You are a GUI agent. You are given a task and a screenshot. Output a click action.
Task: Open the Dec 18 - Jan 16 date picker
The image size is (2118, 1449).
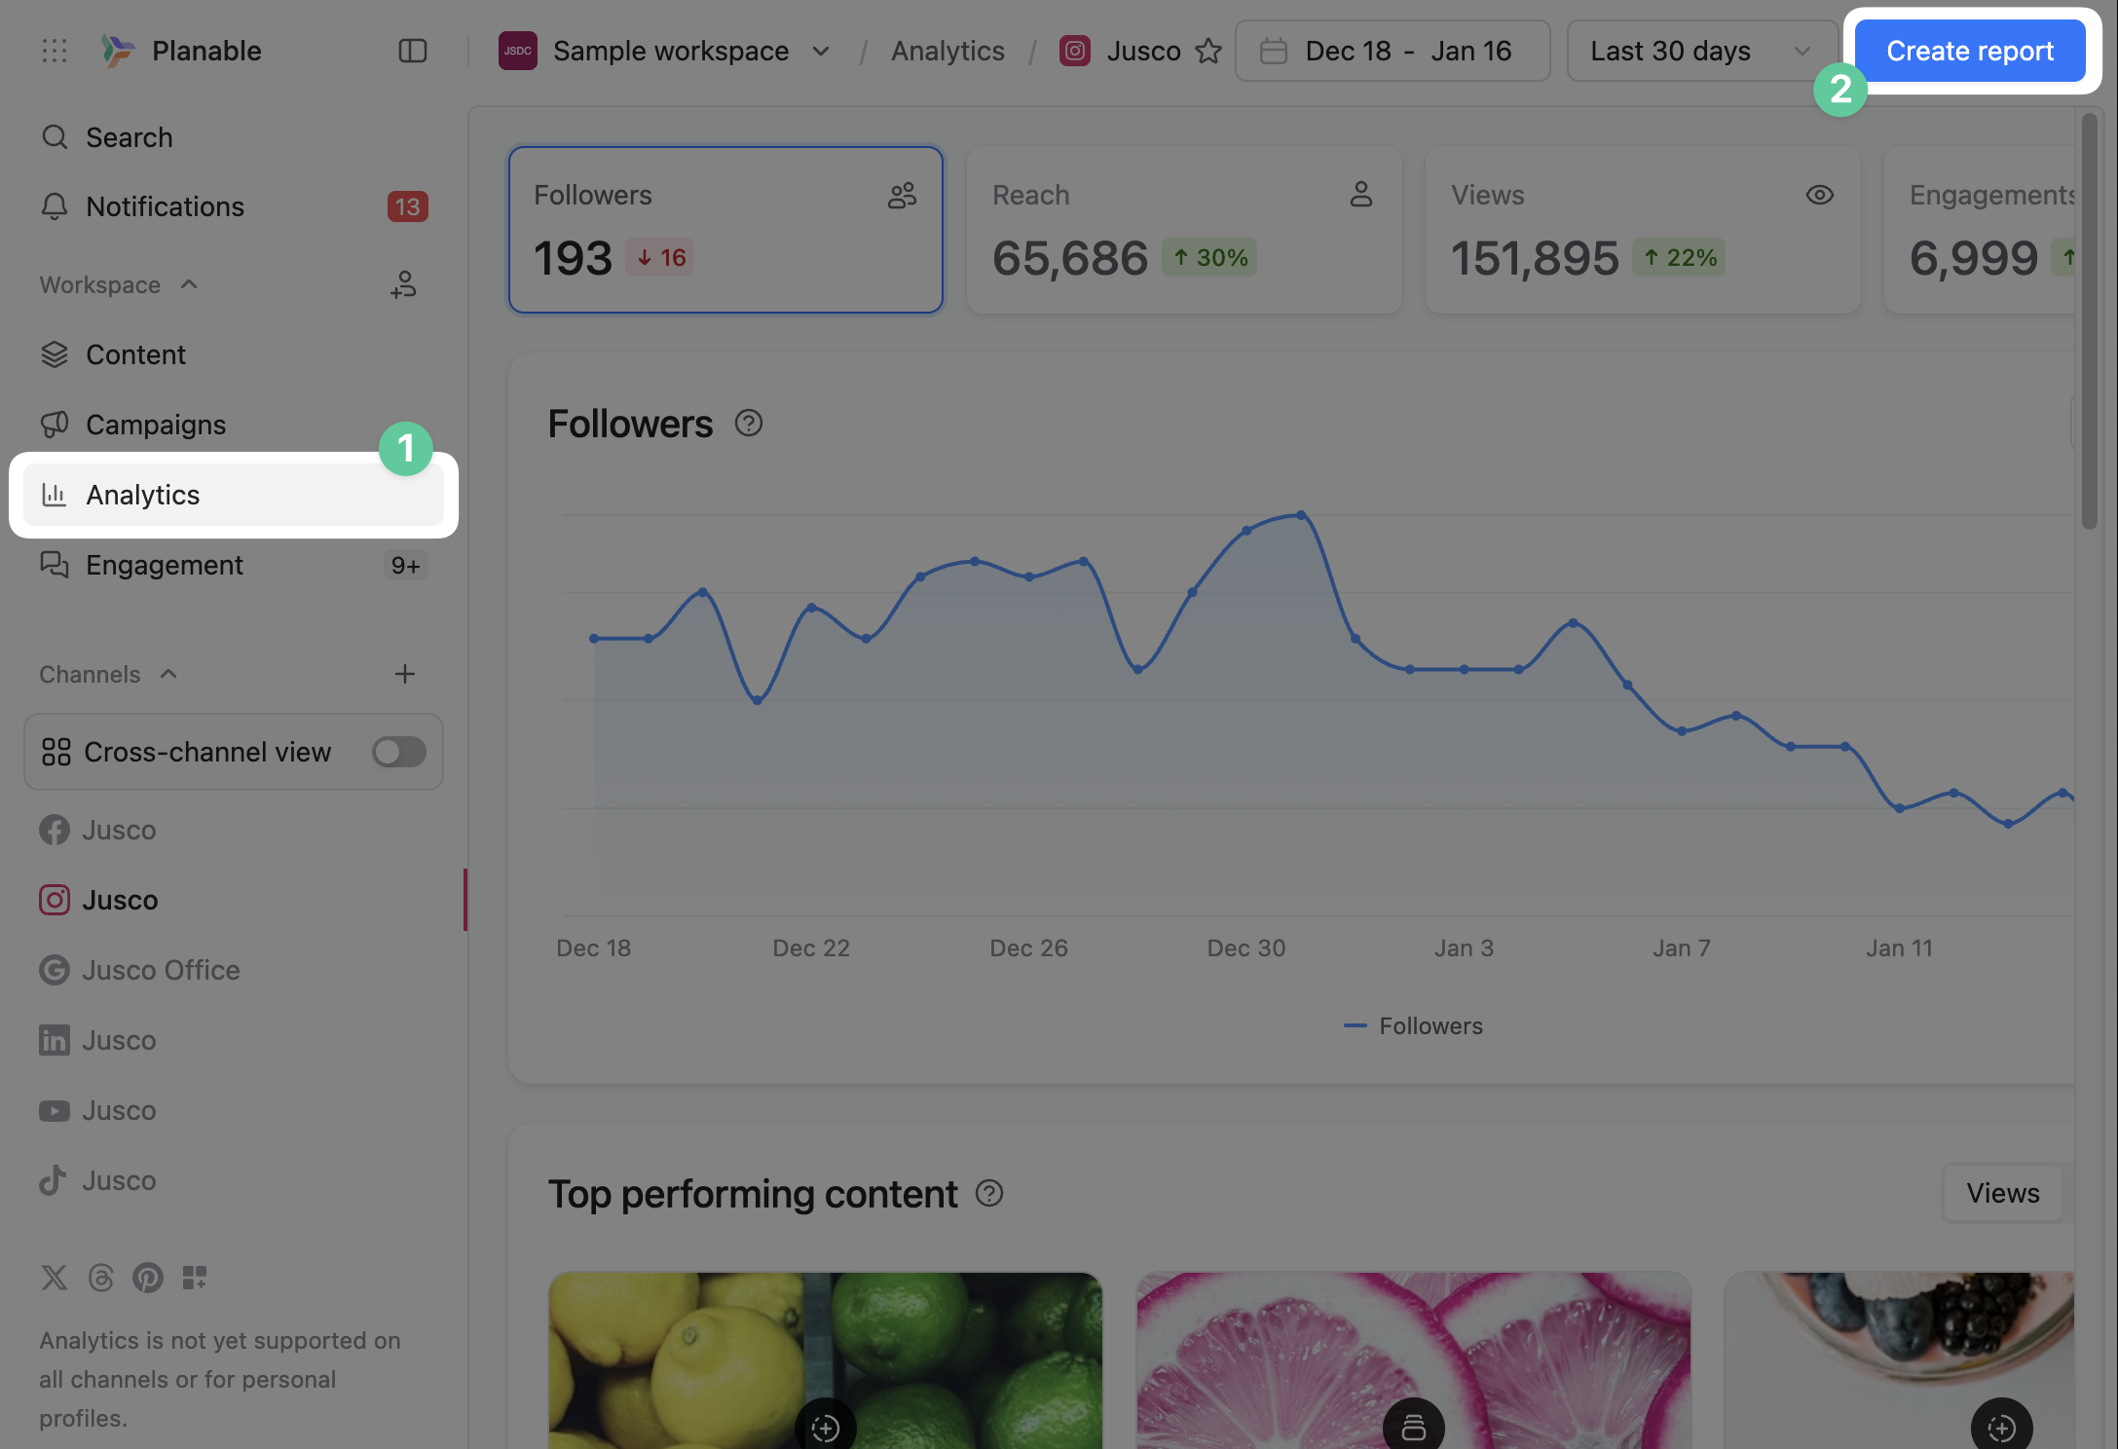click(x=1392, y=51)
